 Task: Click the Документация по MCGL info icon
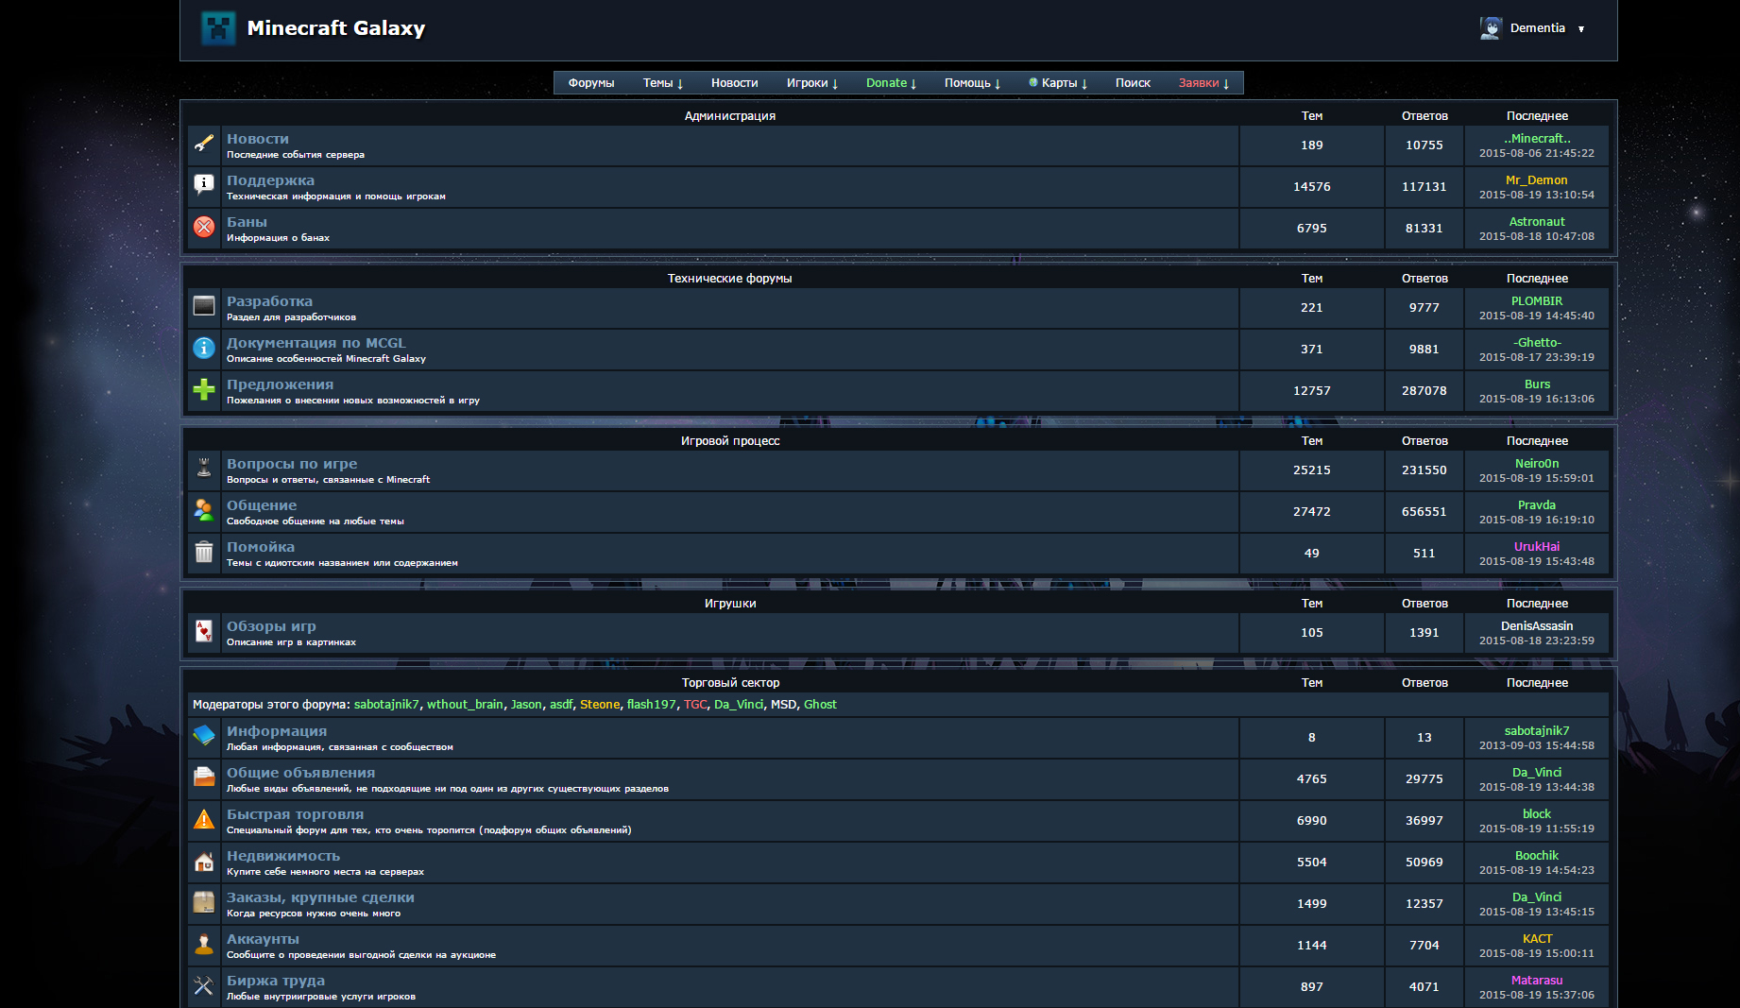pyautogui.click(x=204, y=348)
